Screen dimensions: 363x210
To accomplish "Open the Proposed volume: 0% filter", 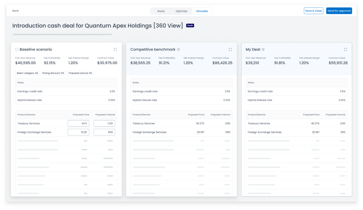I will click(x=80, y=73).
